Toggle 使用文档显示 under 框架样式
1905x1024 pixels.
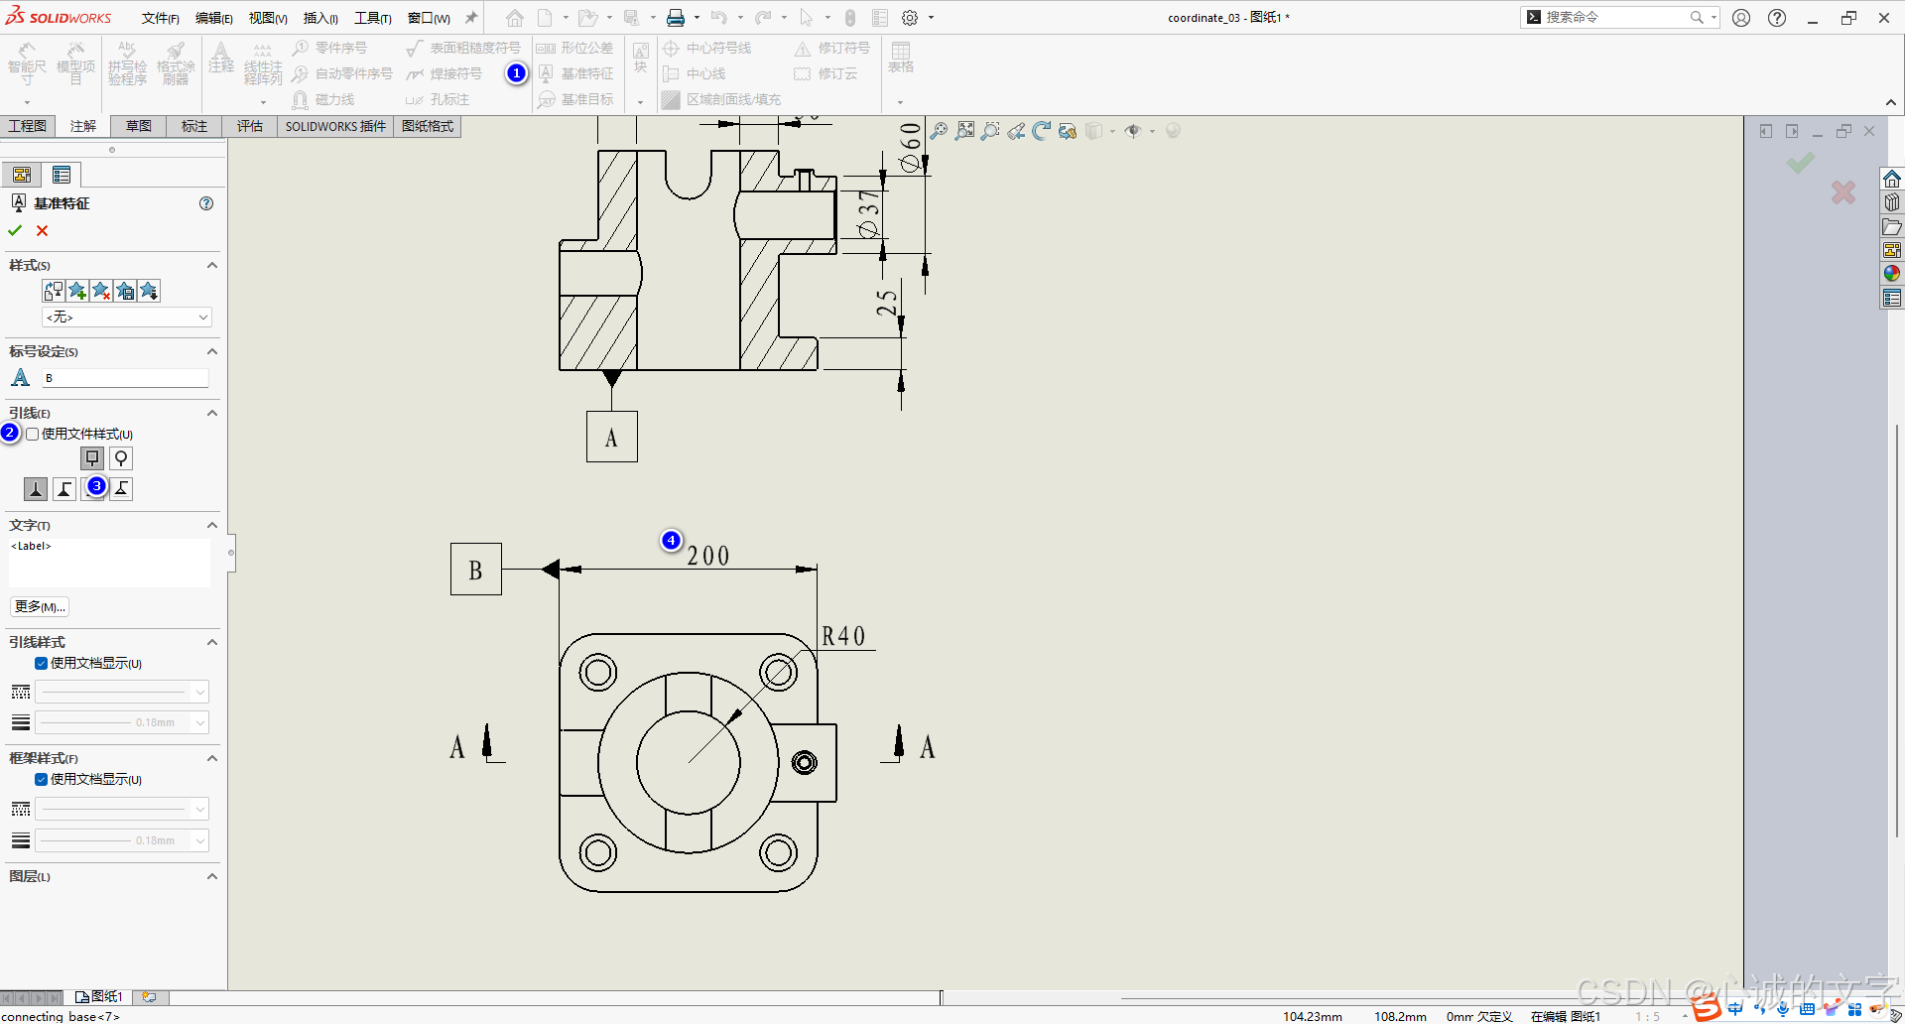pos(41,780)
